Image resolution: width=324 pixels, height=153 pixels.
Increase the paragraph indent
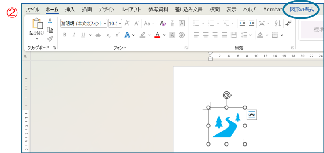pos(252,23)
